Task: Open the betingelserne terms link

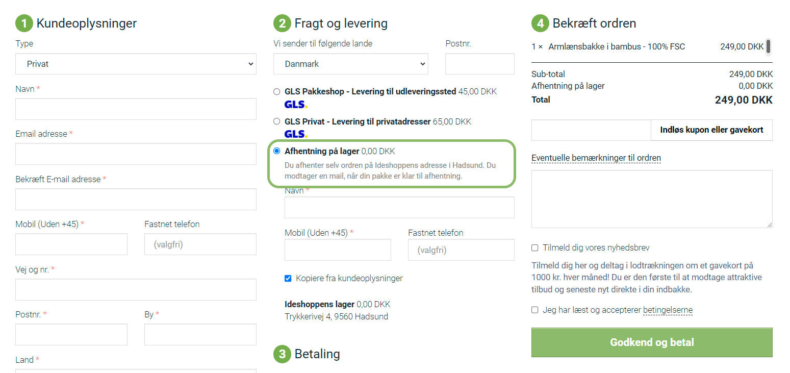Action: 668,310
